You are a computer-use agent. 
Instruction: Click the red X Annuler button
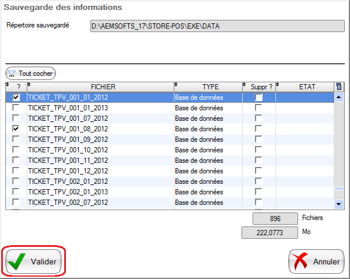click(316, 262)
